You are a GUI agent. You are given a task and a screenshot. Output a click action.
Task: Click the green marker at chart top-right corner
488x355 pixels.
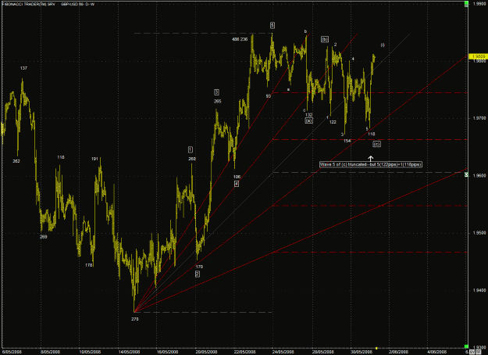466,4
